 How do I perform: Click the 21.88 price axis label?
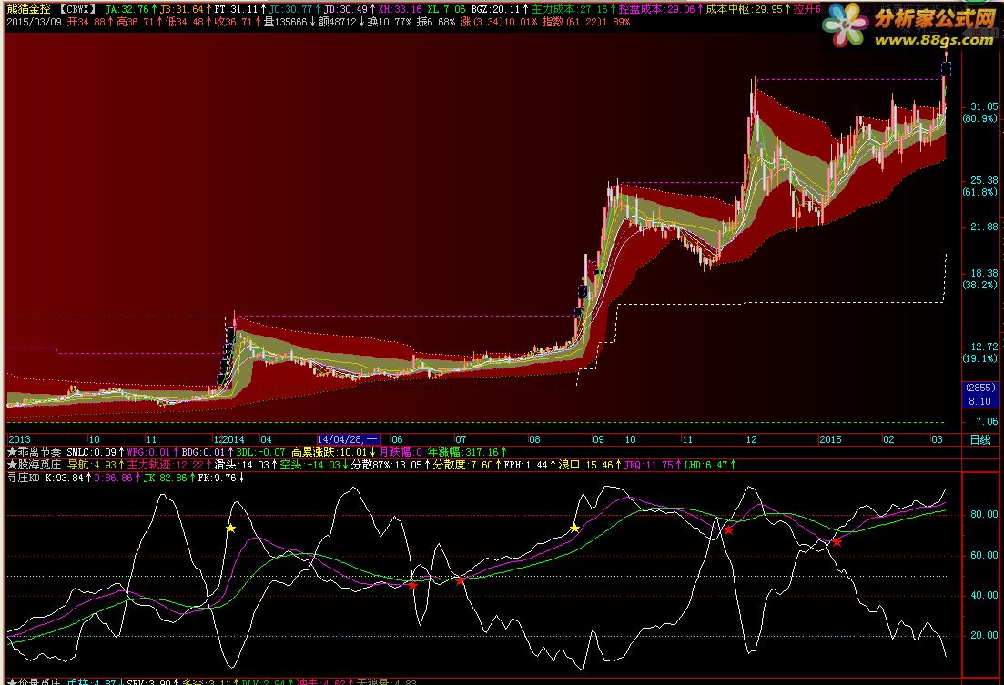983,227
